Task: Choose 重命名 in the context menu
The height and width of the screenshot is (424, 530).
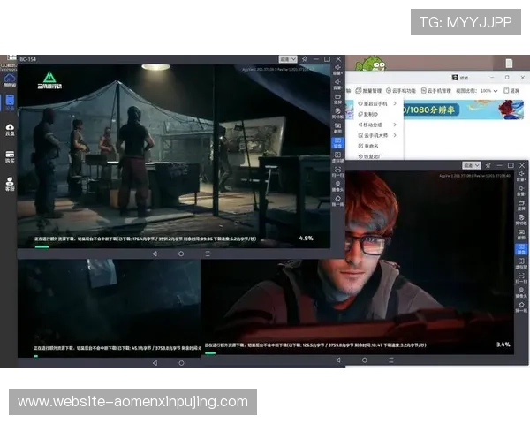Action: [x=370, y=146]
